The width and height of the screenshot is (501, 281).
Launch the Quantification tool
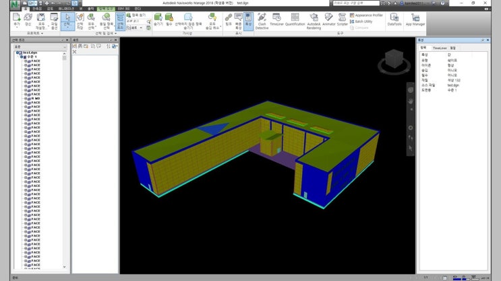click(295, 19)
